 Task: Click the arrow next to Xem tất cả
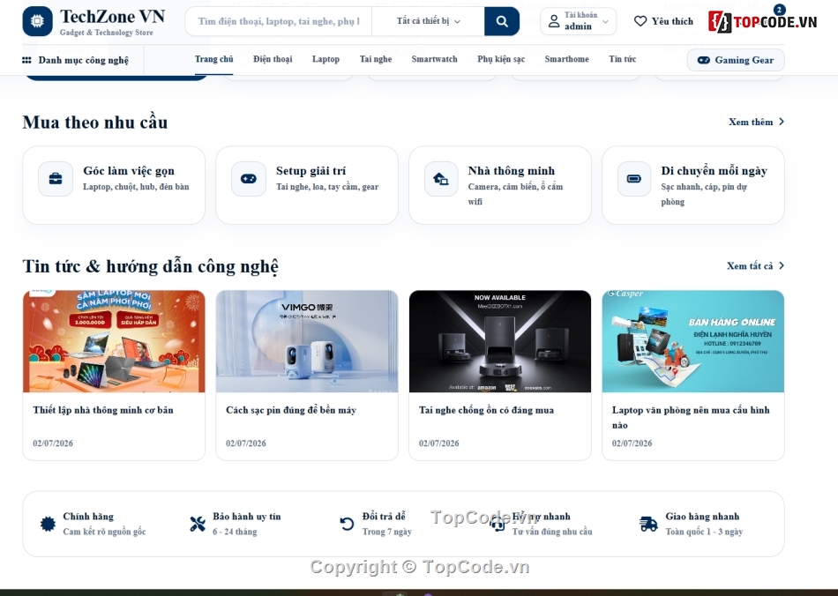pos(782,265)
